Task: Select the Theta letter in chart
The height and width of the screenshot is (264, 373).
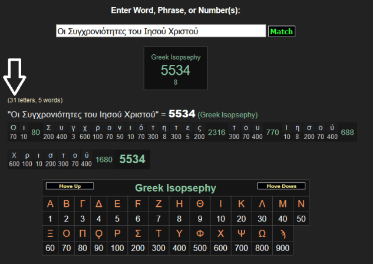Action: (200, 204)
